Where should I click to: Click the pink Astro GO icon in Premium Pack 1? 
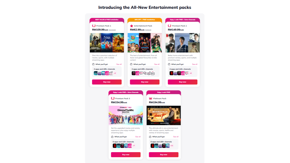point(107,73)
